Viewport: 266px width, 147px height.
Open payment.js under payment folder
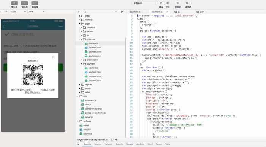tap(93, 68)
